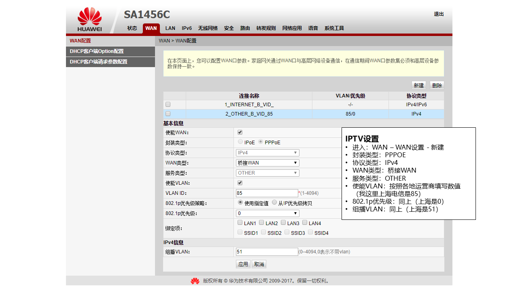The width and height of the screenshot is (518, 291).
Task: Select 从IP优先级拷贝 radio button
Action: pos(274,202)
